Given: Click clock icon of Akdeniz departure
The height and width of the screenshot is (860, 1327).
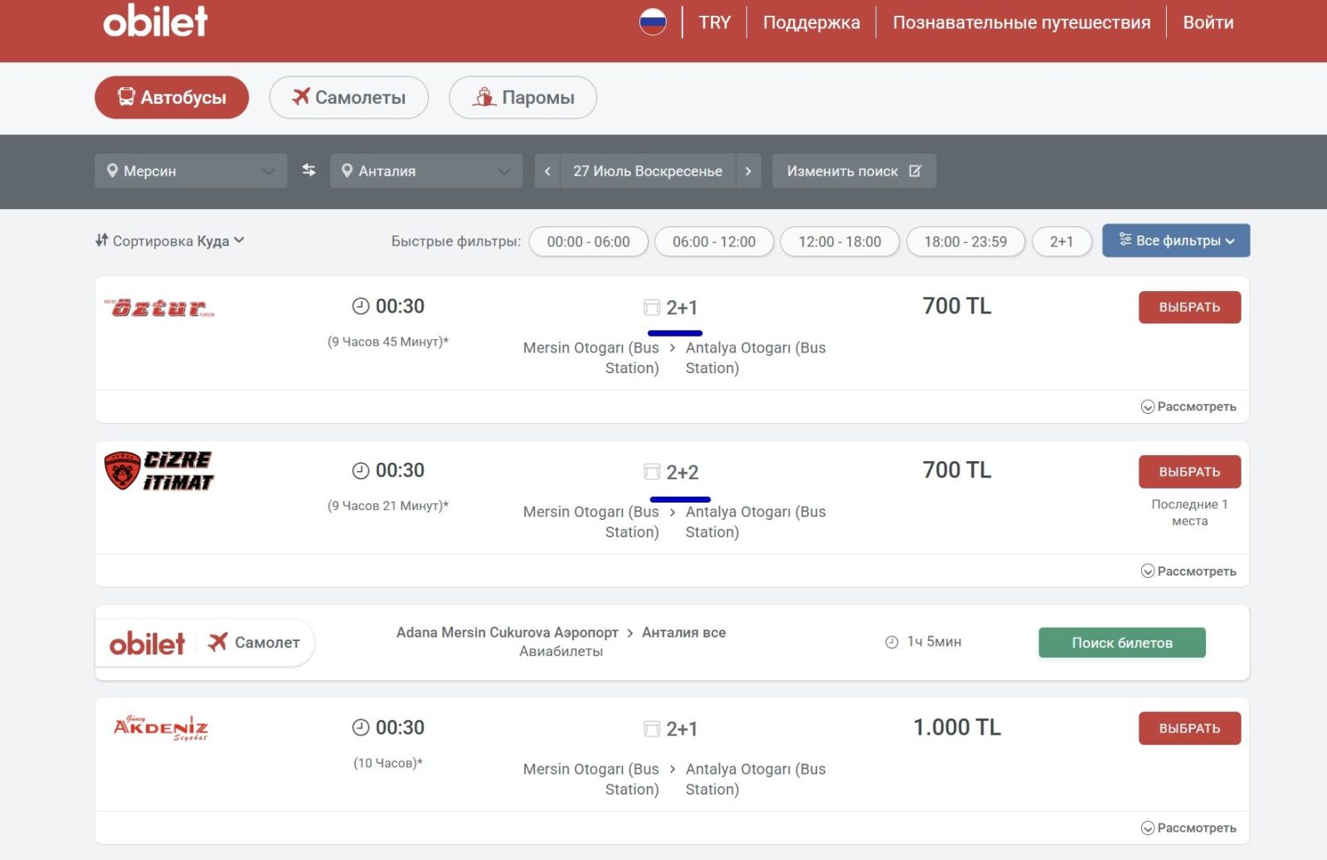Looking at the screenshot, I should pos(361,727).
